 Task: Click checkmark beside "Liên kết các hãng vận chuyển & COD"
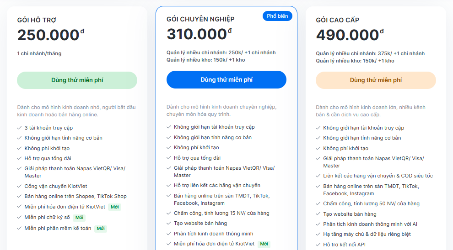tap(318, 176)
